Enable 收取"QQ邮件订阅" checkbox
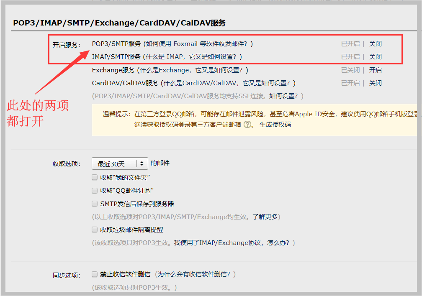The height and width of the screenshot is (296, 422). coord(94,190)
